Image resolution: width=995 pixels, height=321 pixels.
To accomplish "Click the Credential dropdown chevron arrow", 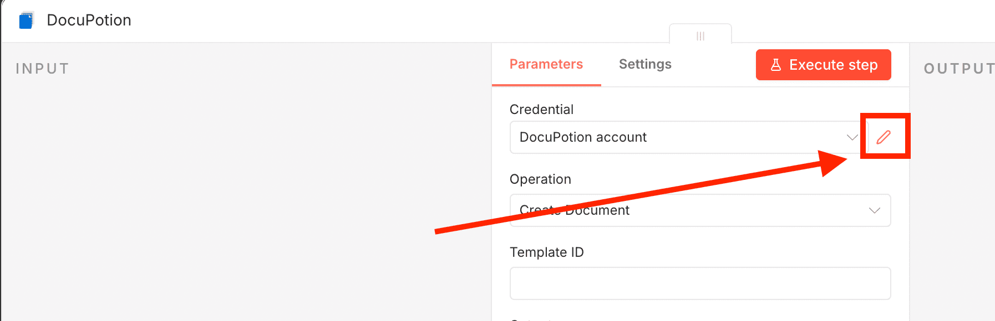I will 852,137.
